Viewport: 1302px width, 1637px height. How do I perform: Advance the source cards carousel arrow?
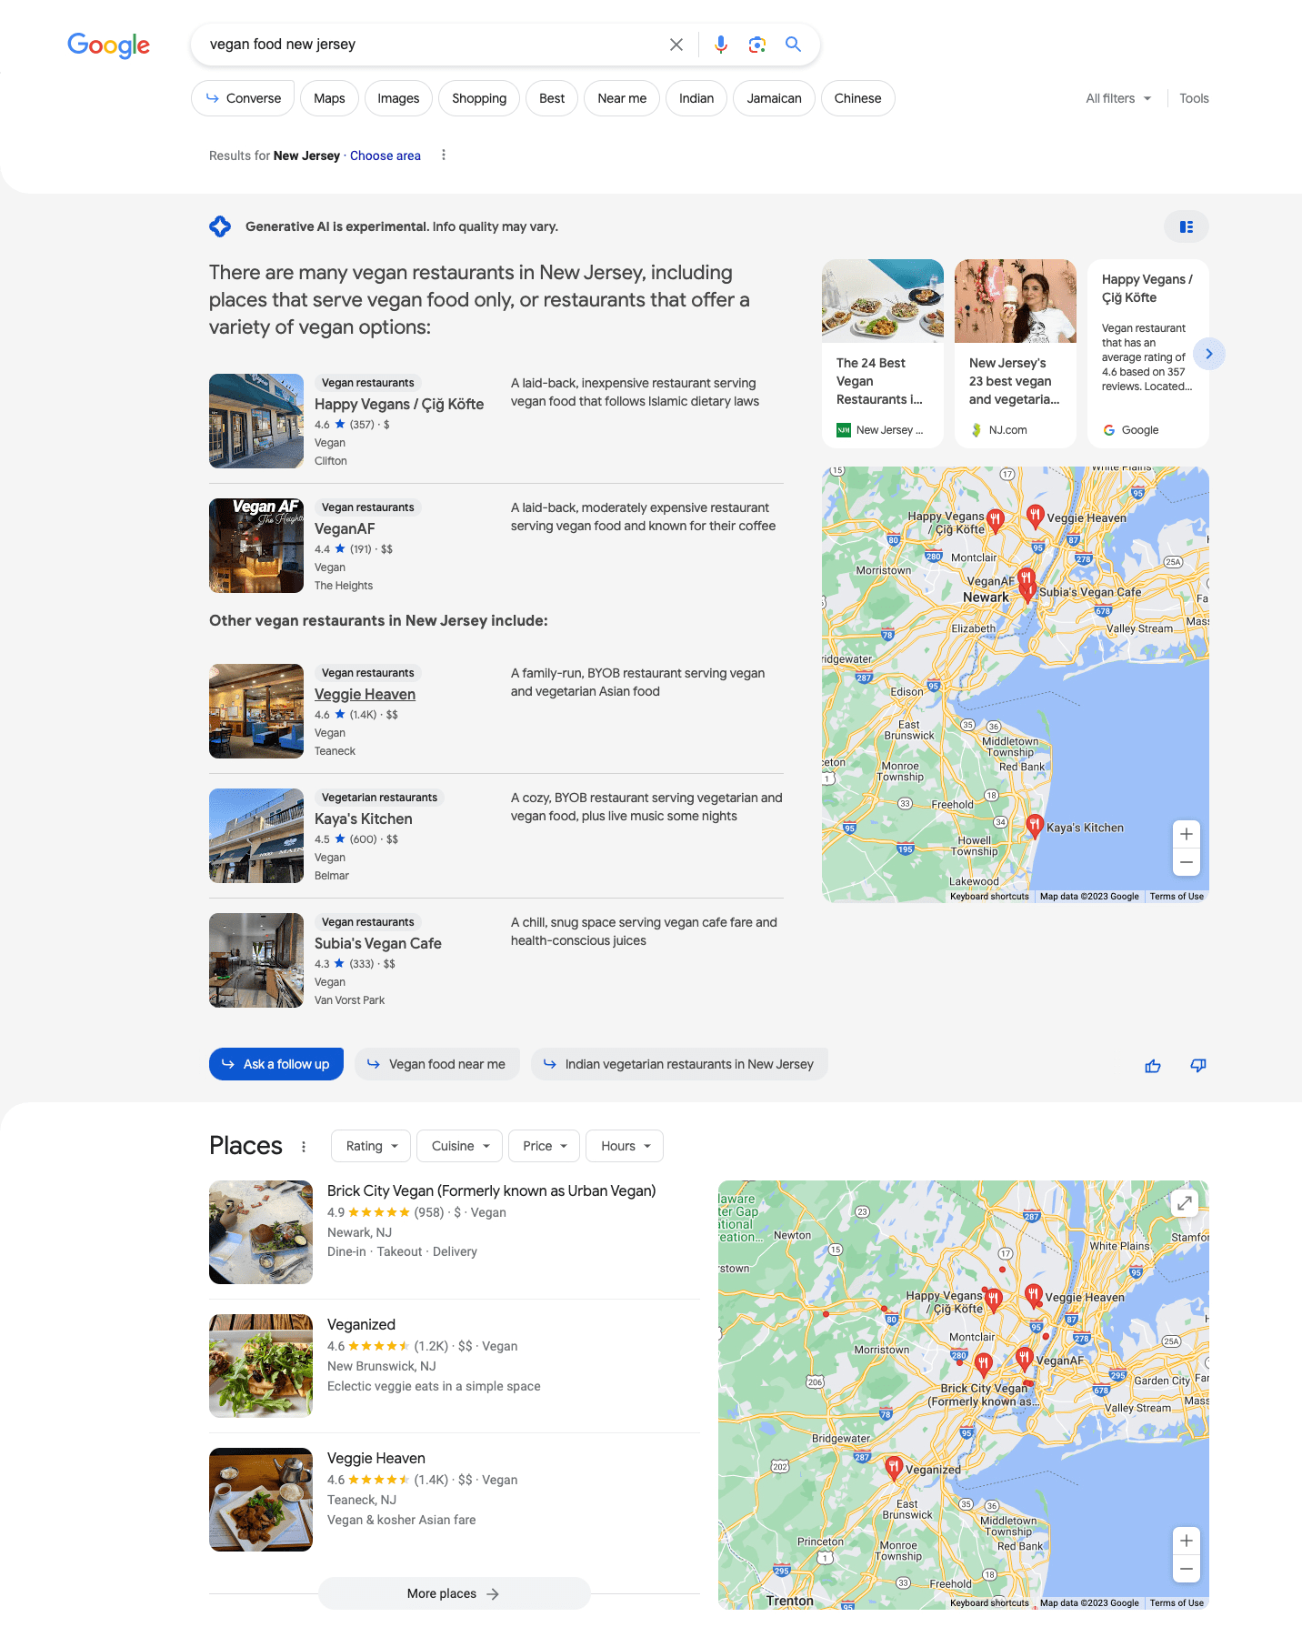(x=1209, y=354)
